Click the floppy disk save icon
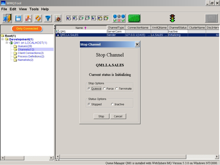 [18, 18]
